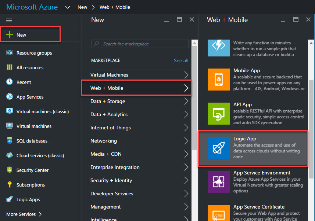Screen dimensions: 315x221
Task: Click the Virtual machines (classic) monitor icon
Action: pos(10,111)
